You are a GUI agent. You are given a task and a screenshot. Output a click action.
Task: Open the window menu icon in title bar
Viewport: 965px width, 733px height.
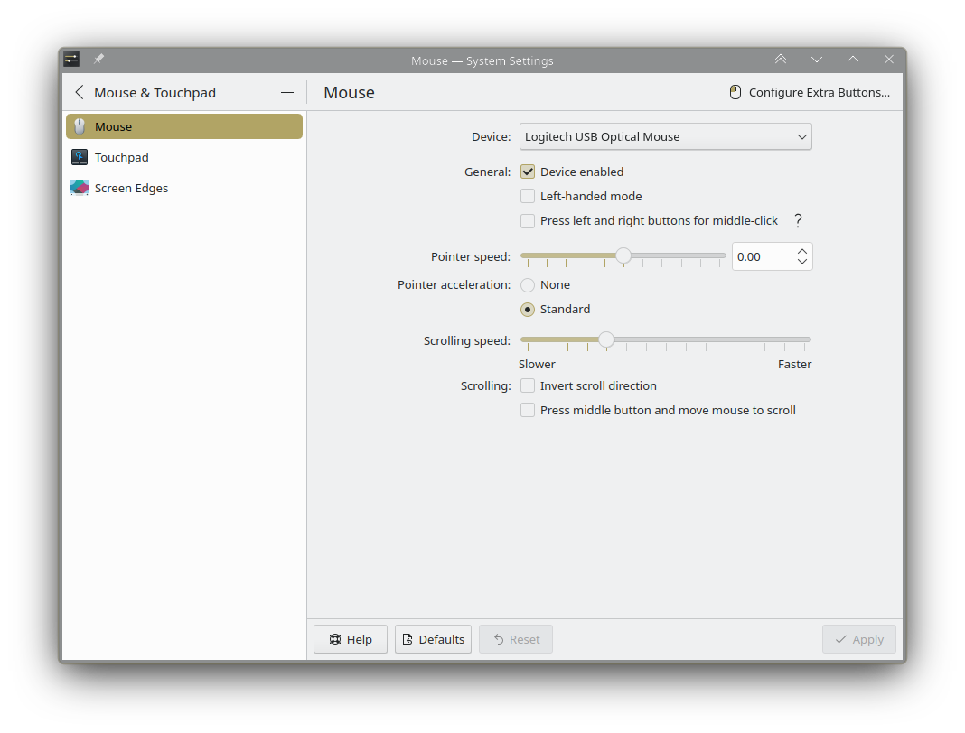click(x=72, y=59)
